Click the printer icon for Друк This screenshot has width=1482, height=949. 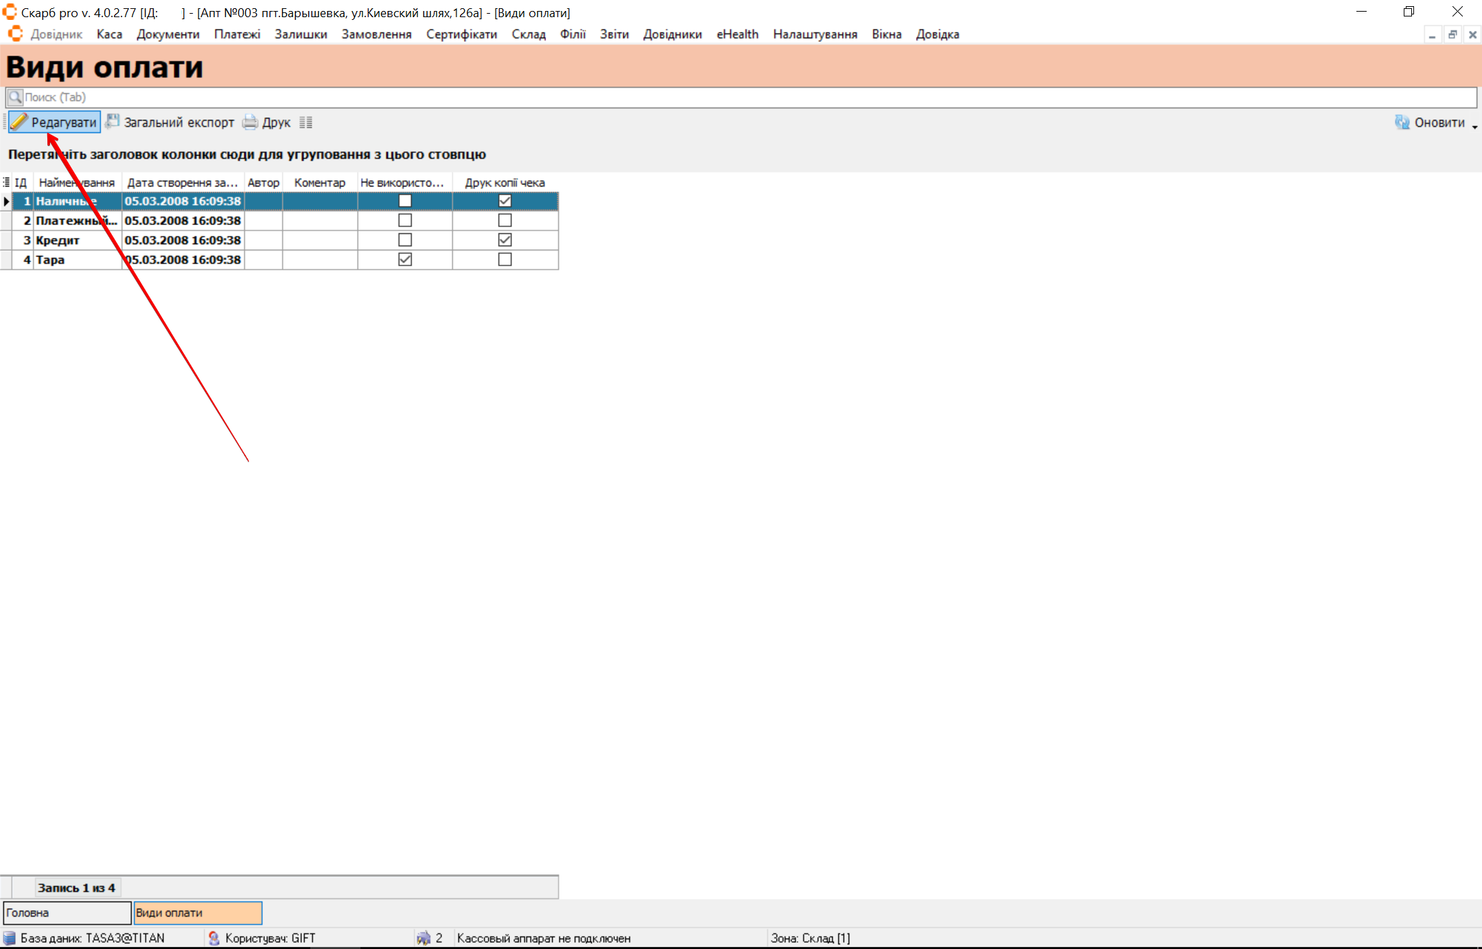(251, 123)
